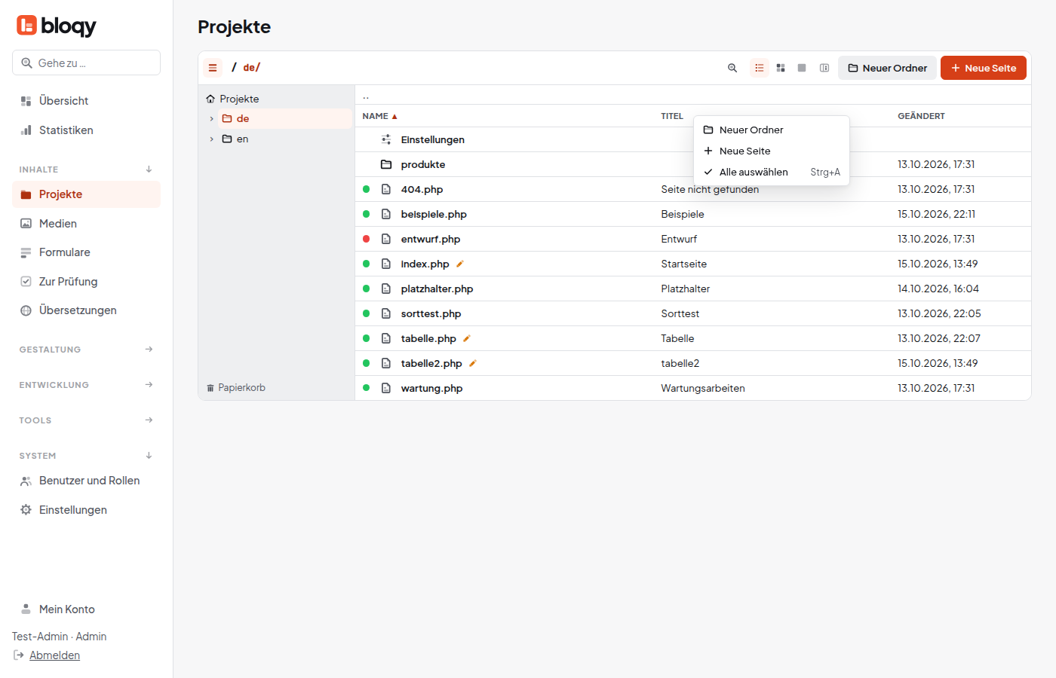
Task: Choose Neue Seite in the context menu
Action: point(772,151)
